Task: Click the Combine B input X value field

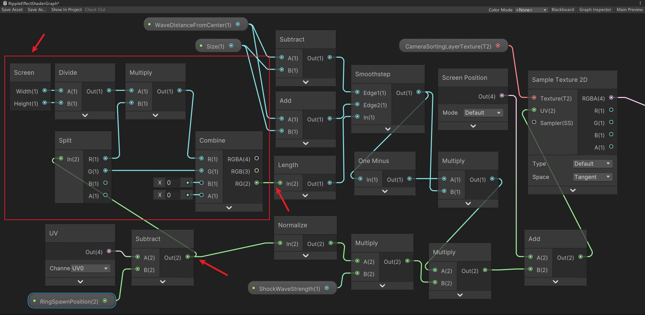Action: 173,182
